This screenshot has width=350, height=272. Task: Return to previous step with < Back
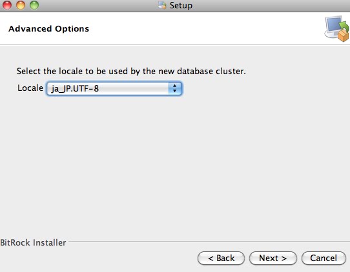coord(221,258)
